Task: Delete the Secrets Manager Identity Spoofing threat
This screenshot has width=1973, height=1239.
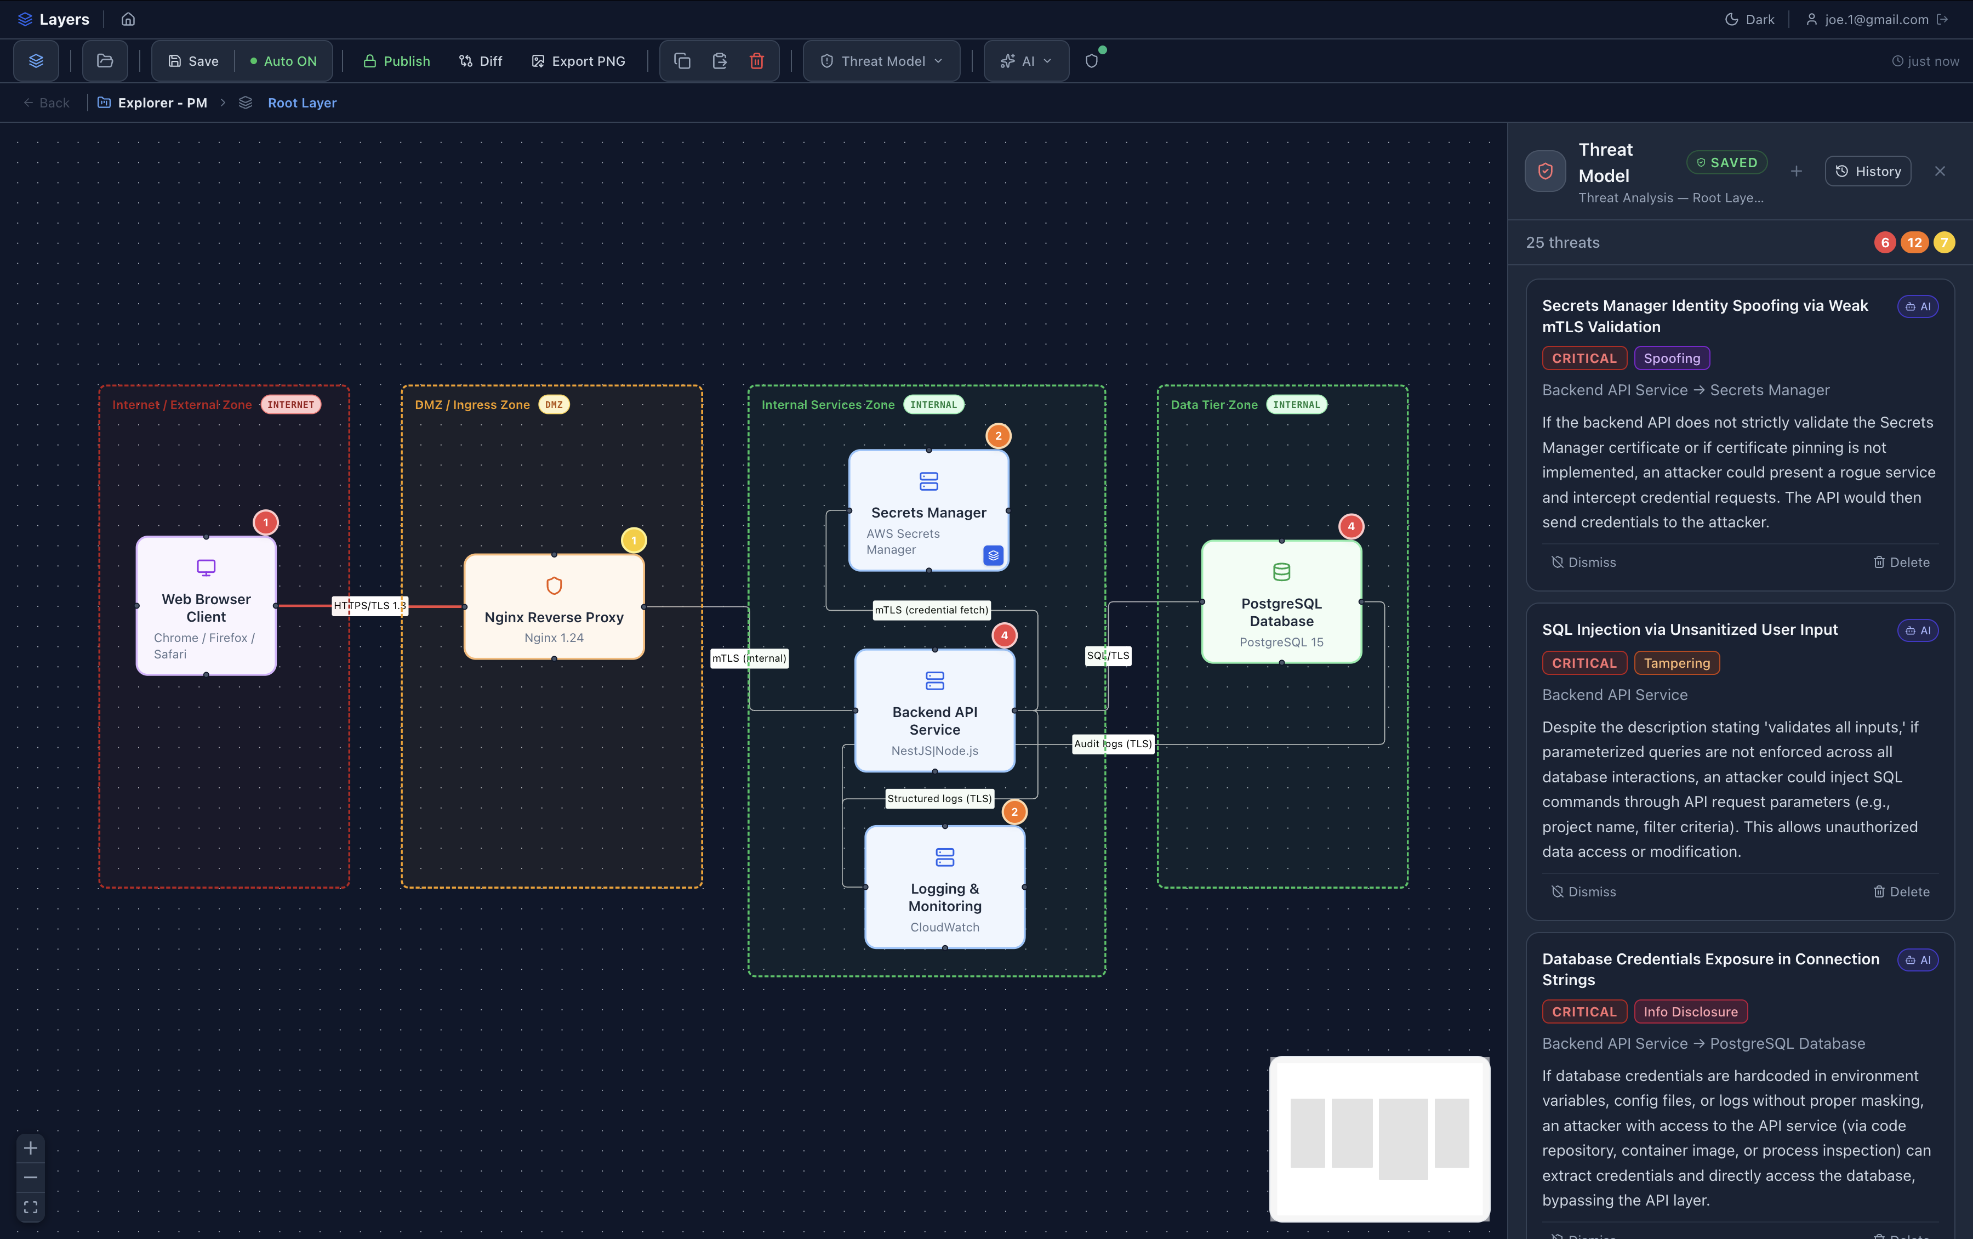Action: [1901, 562]
